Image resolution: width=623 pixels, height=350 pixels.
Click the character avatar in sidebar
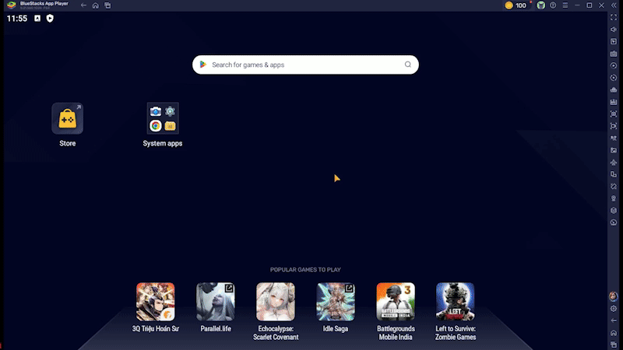click(614, 296)
